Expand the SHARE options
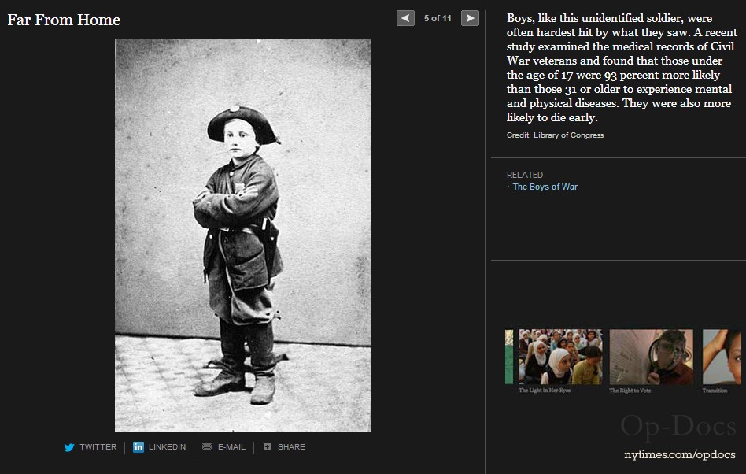The height and width of the screenshot is (474, 746). click(291, 447)
